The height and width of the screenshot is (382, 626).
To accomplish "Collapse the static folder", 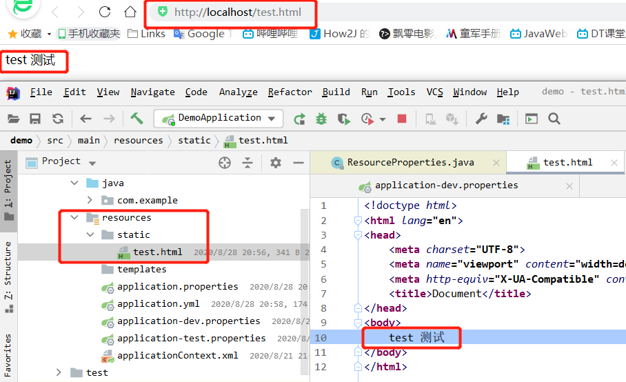I will pyautogui.click(x=90, y=234).
